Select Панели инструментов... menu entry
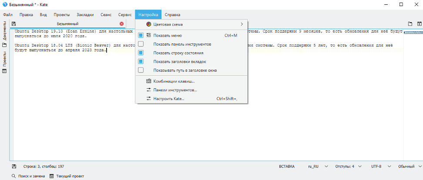Screen dimensions: 423x180 [191, 90]
